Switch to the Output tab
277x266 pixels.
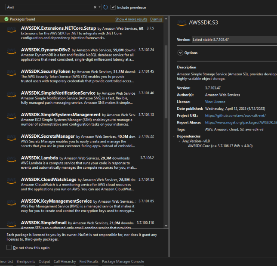point(44,261)
